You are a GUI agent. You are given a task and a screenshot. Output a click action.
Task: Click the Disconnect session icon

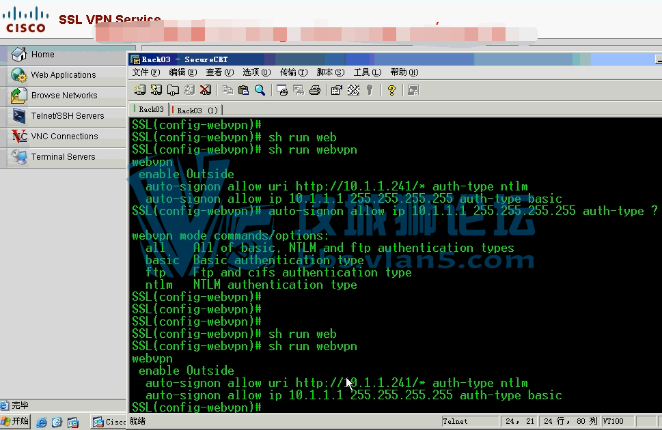click(x=206, y=89)
